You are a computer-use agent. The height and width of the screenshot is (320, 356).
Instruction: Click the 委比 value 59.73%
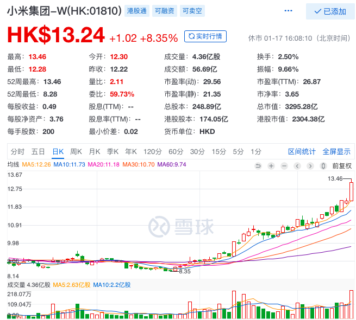point(122,94)
